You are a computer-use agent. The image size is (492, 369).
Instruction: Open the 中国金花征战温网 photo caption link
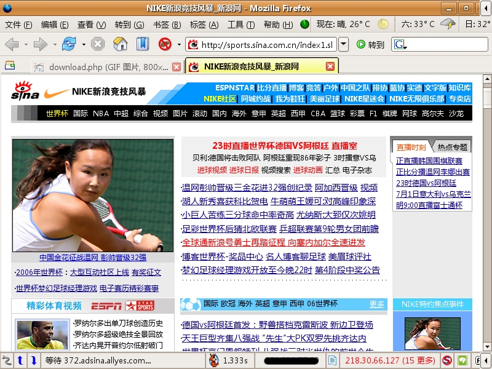[93, 258]
